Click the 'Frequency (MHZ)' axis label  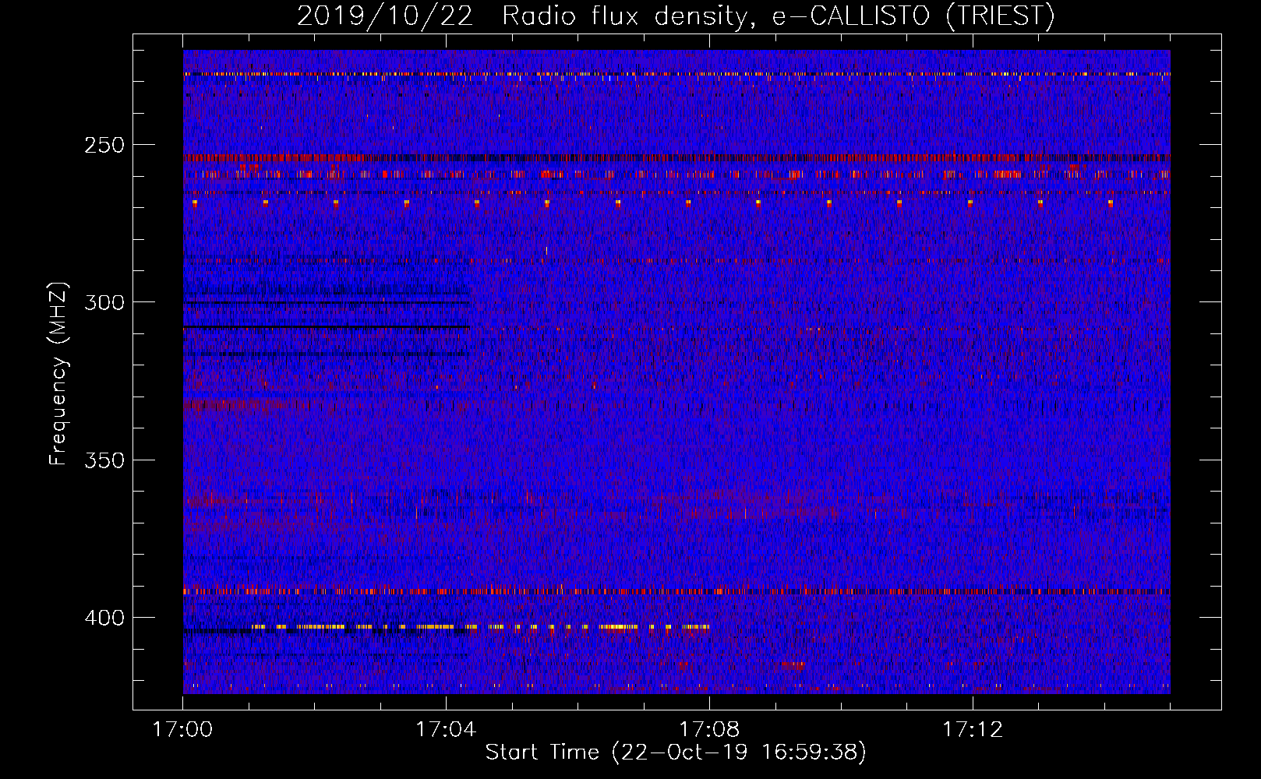58,374
